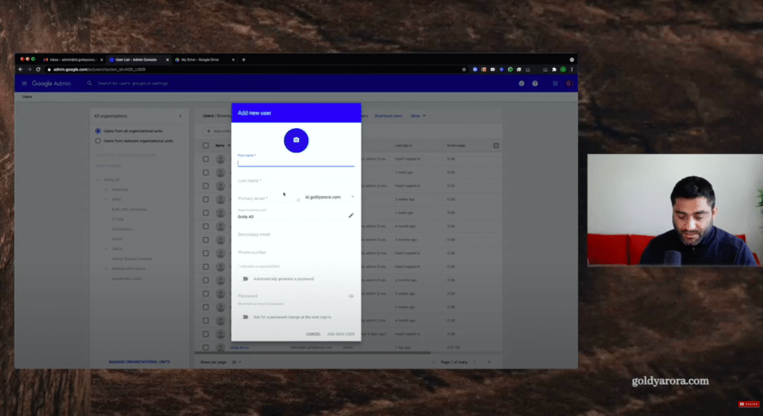Open the id.goldyarora.com domain dropdown
Viewport: 763px width, 416px height.
330,198
